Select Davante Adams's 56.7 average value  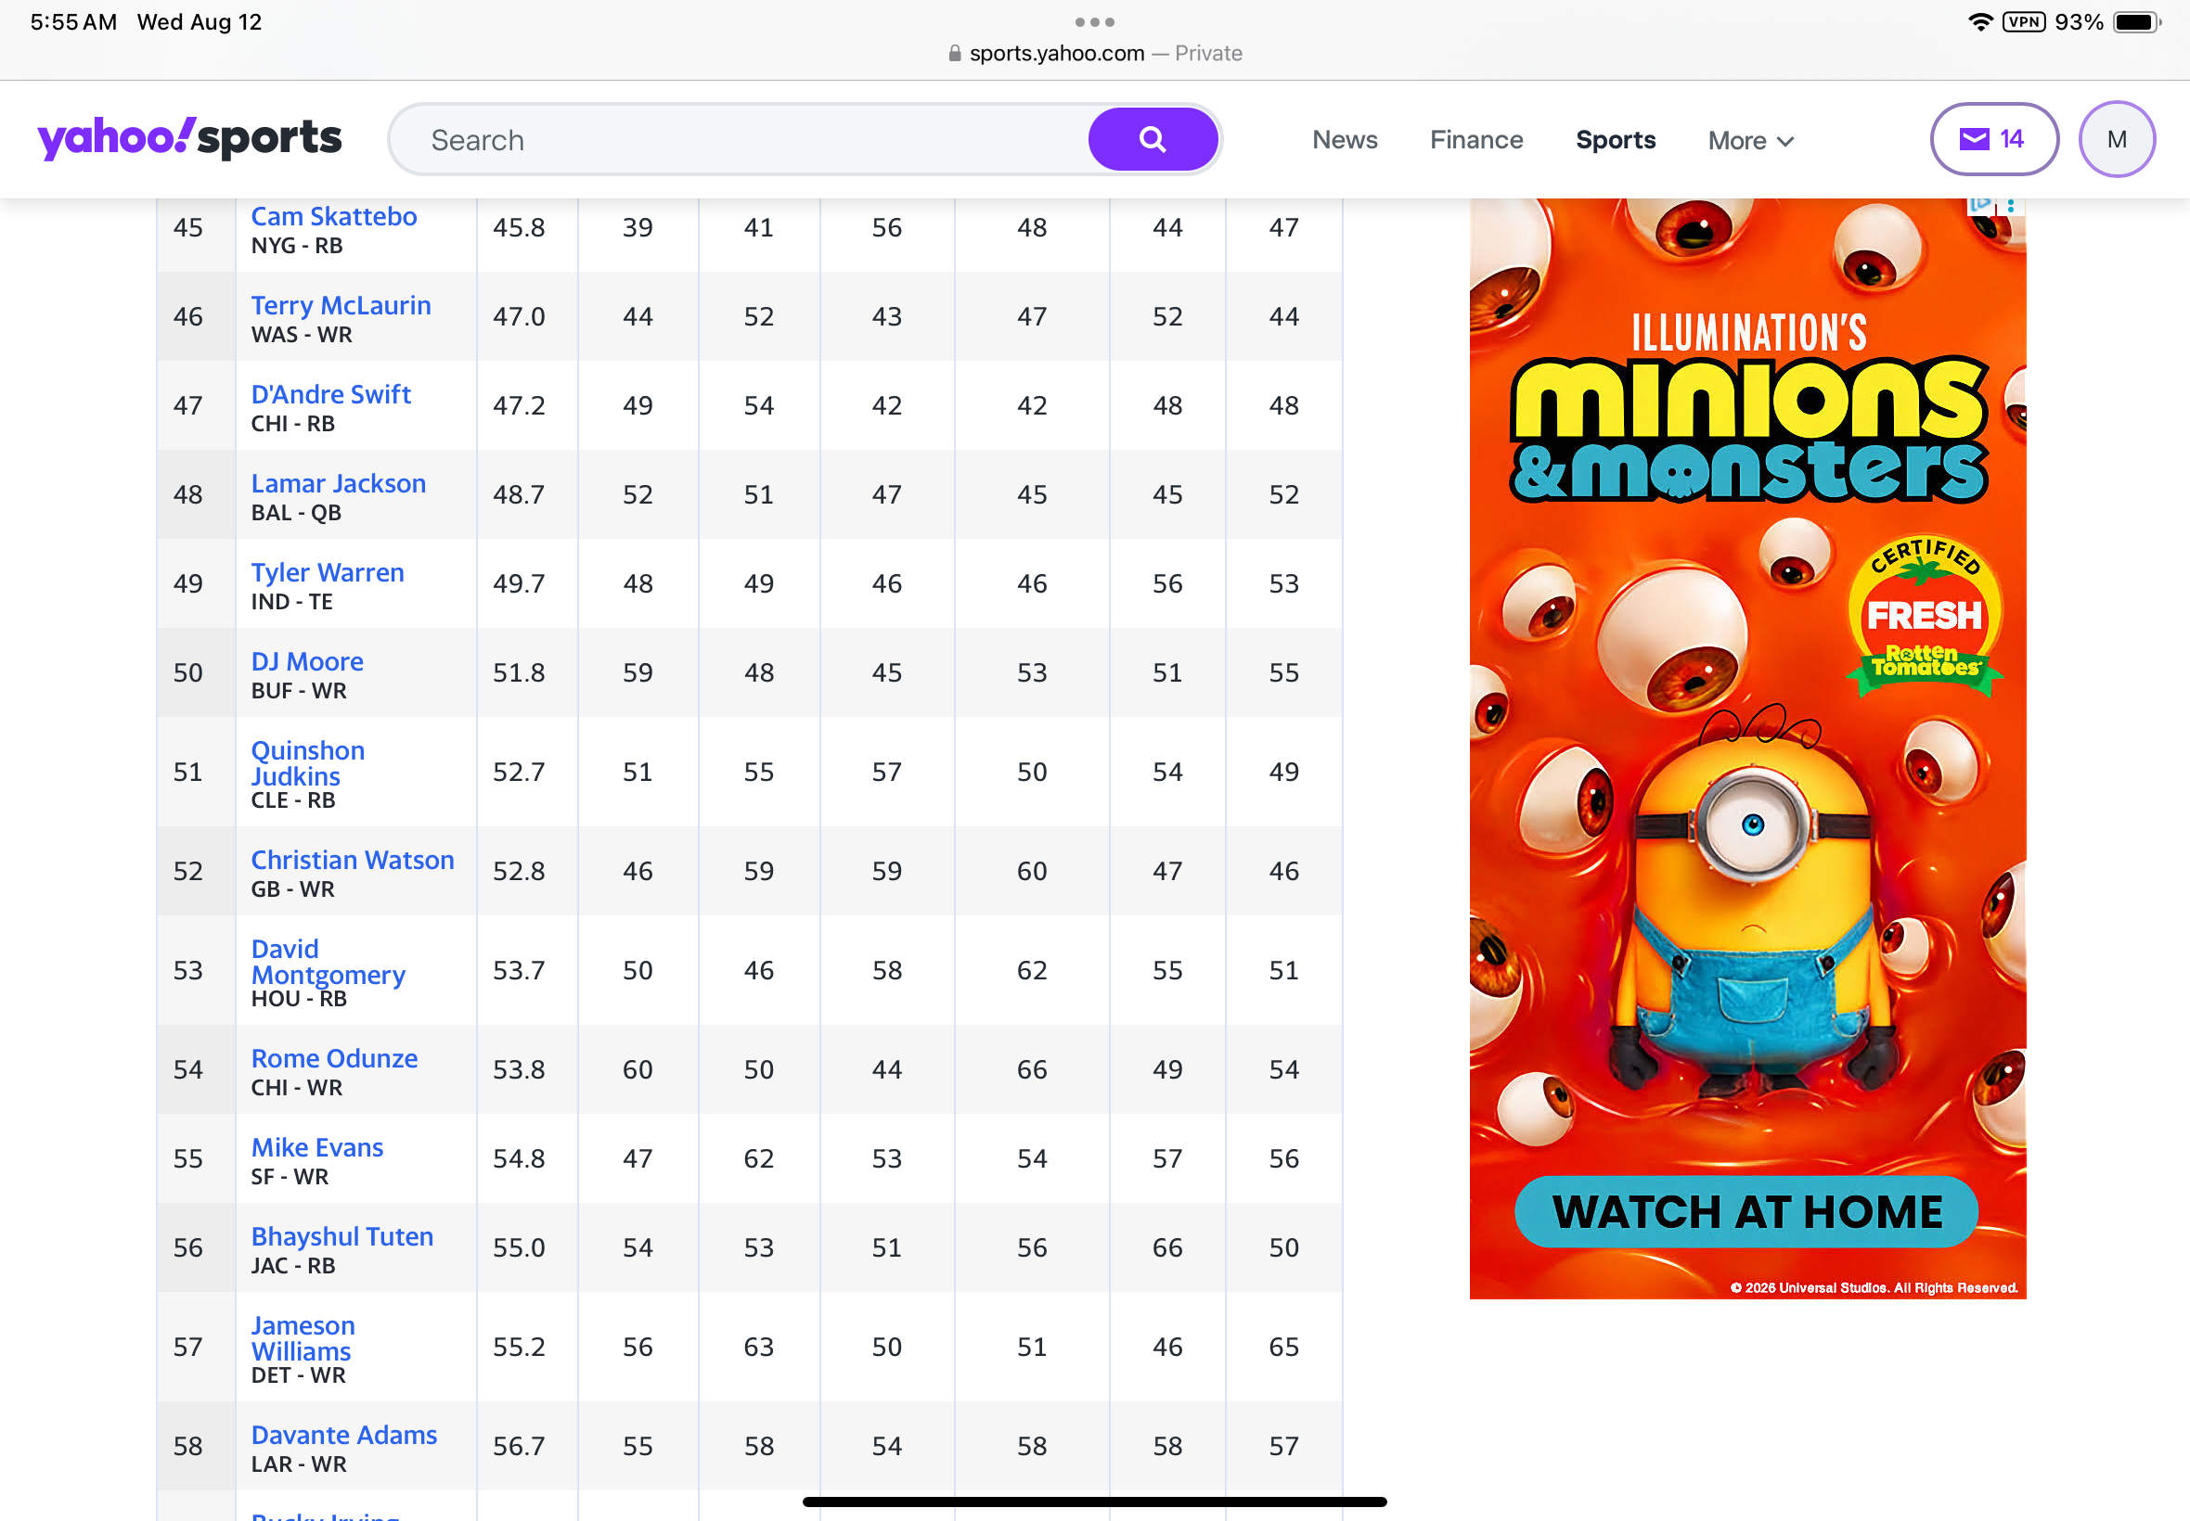pos(519,1445)
